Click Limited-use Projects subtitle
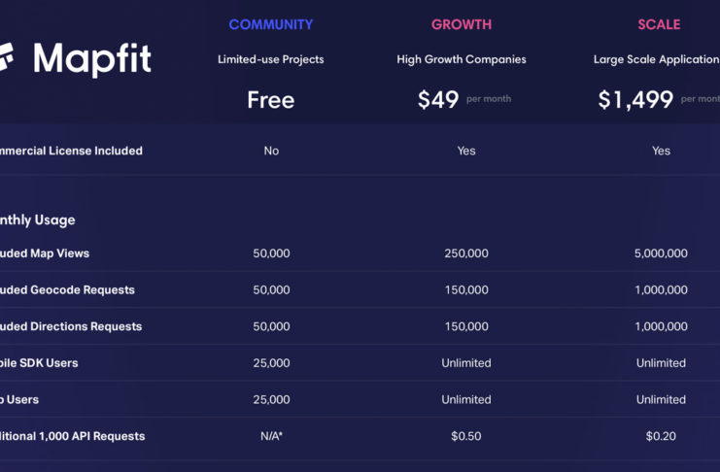The height and width of the screenshot is (472, 720). coord(271,59)
